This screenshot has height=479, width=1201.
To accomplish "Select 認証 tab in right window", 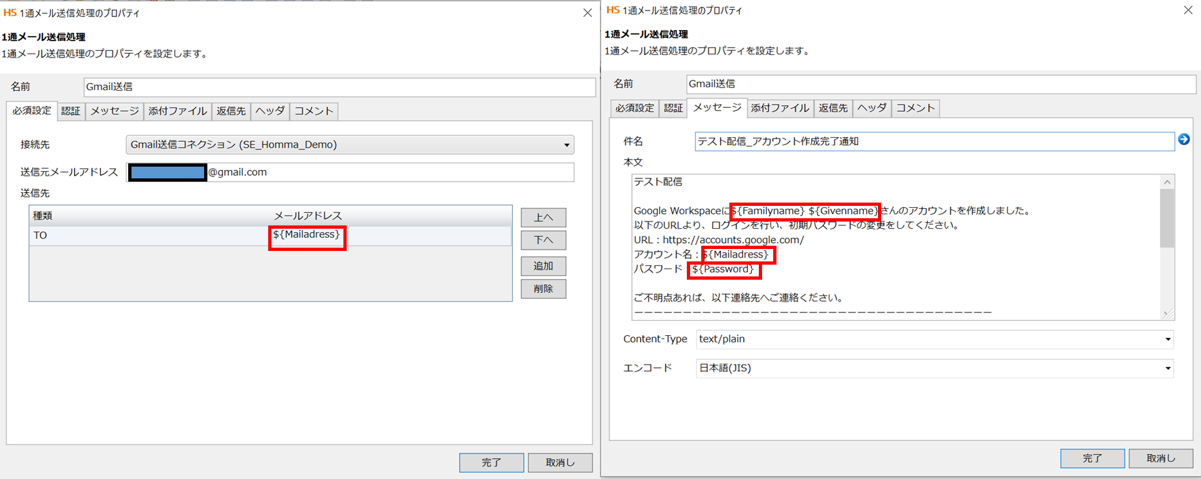I will [673, 108].
